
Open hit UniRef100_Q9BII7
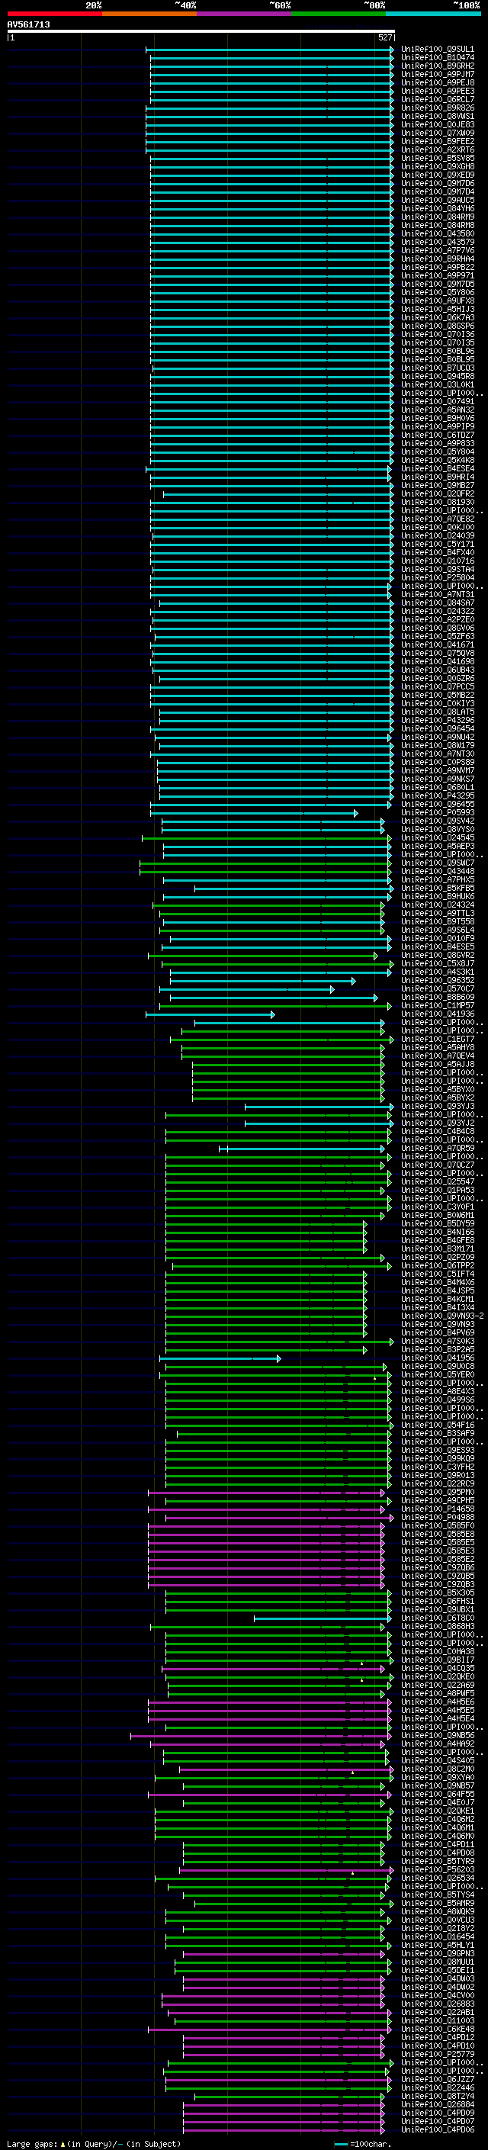(x=437, y=1660)
